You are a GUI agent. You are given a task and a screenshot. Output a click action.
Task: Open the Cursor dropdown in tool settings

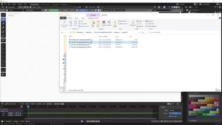coord(122,10)
